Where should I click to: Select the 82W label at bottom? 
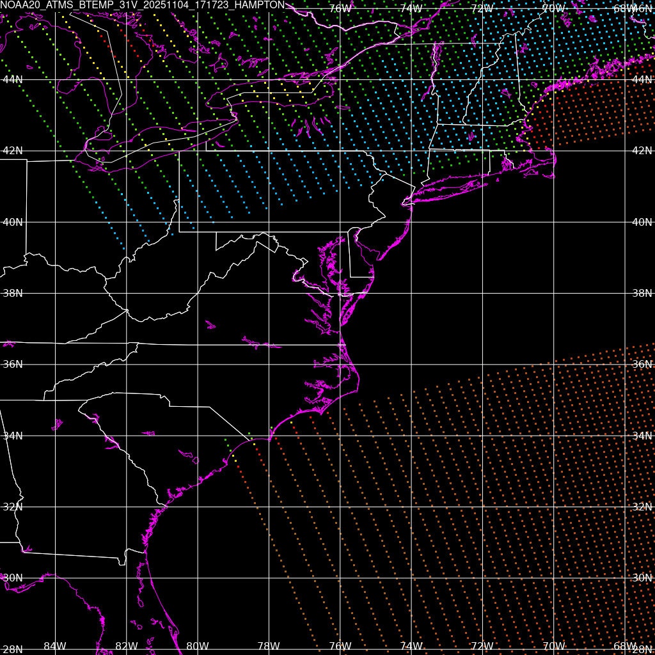click(x=127, y=646)
